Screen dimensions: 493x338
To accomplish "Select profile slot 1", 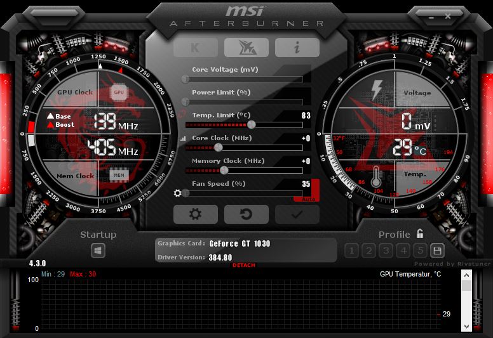I will point(351,250).
